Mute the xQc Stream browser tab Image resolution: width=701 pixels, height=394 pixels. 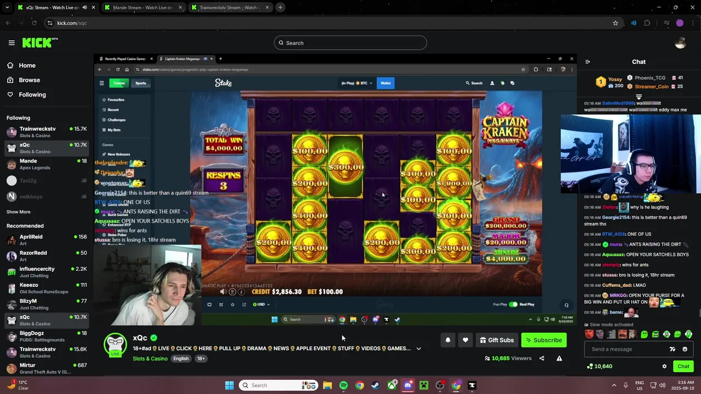coord(84,8)
